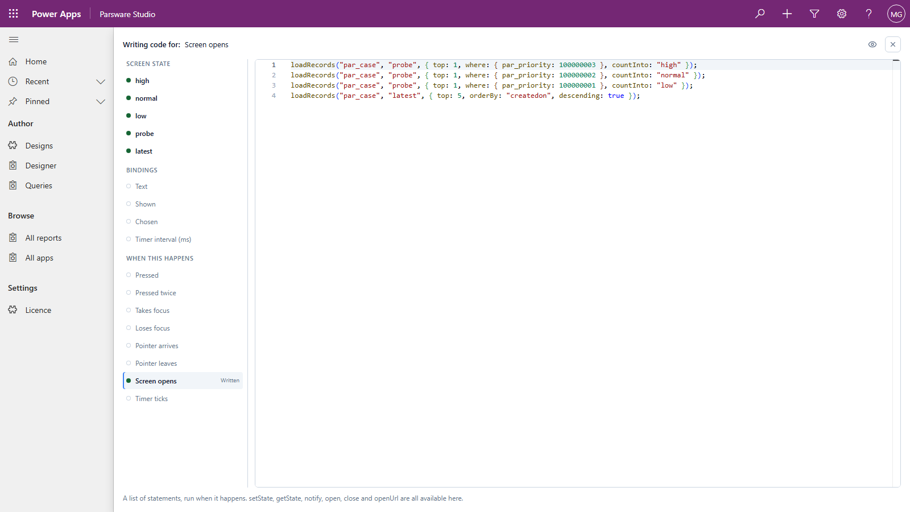
Task: Select the Timer ticks event
Action: coord(183,399)
